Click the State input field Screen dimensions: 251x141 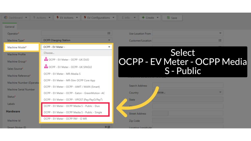188,99
